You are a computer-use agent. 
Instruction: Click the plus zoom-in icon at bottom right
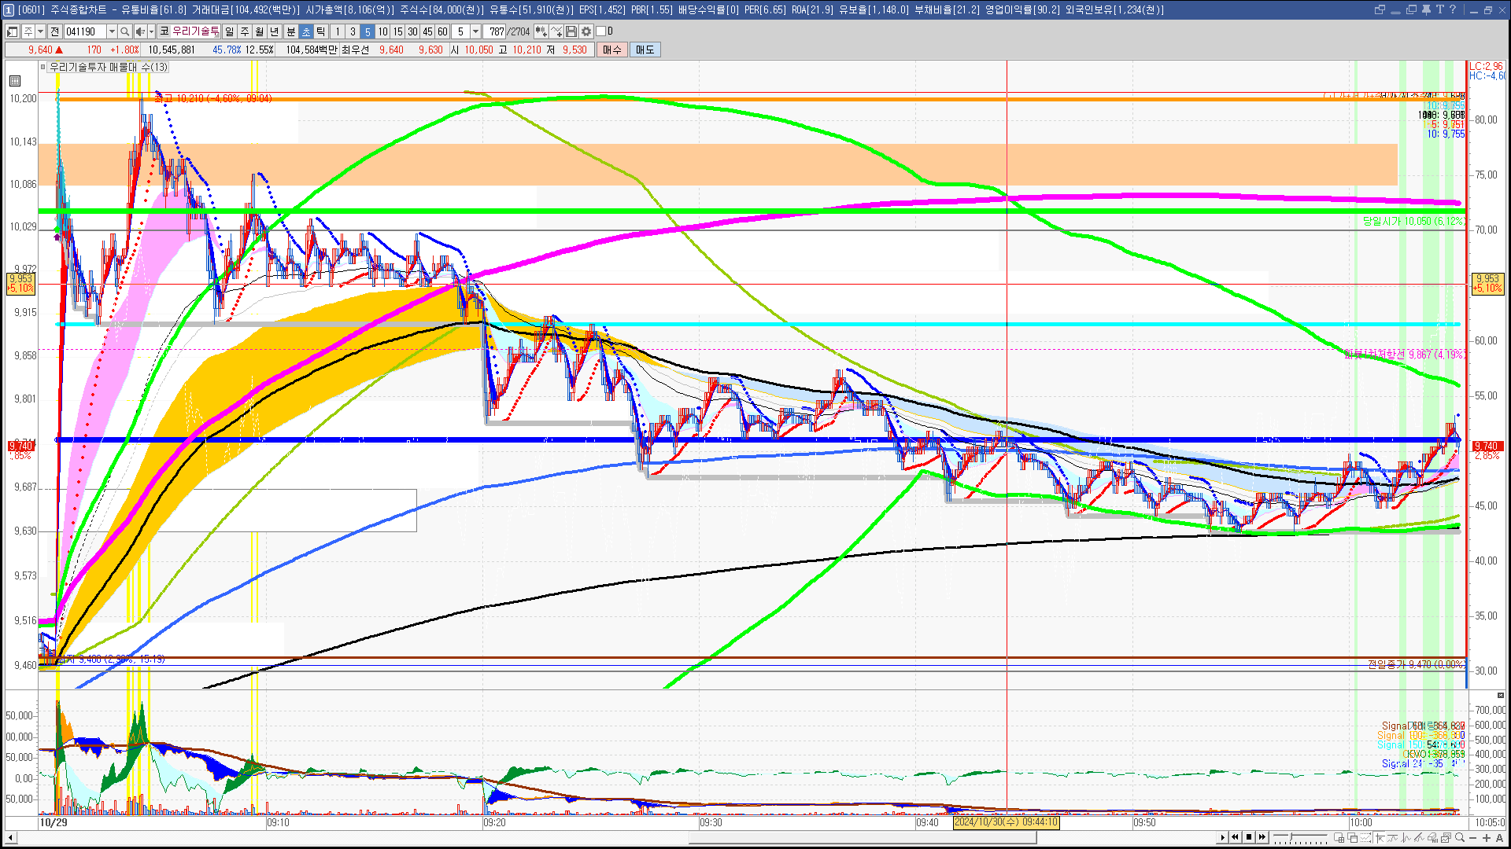point(1487,837)
